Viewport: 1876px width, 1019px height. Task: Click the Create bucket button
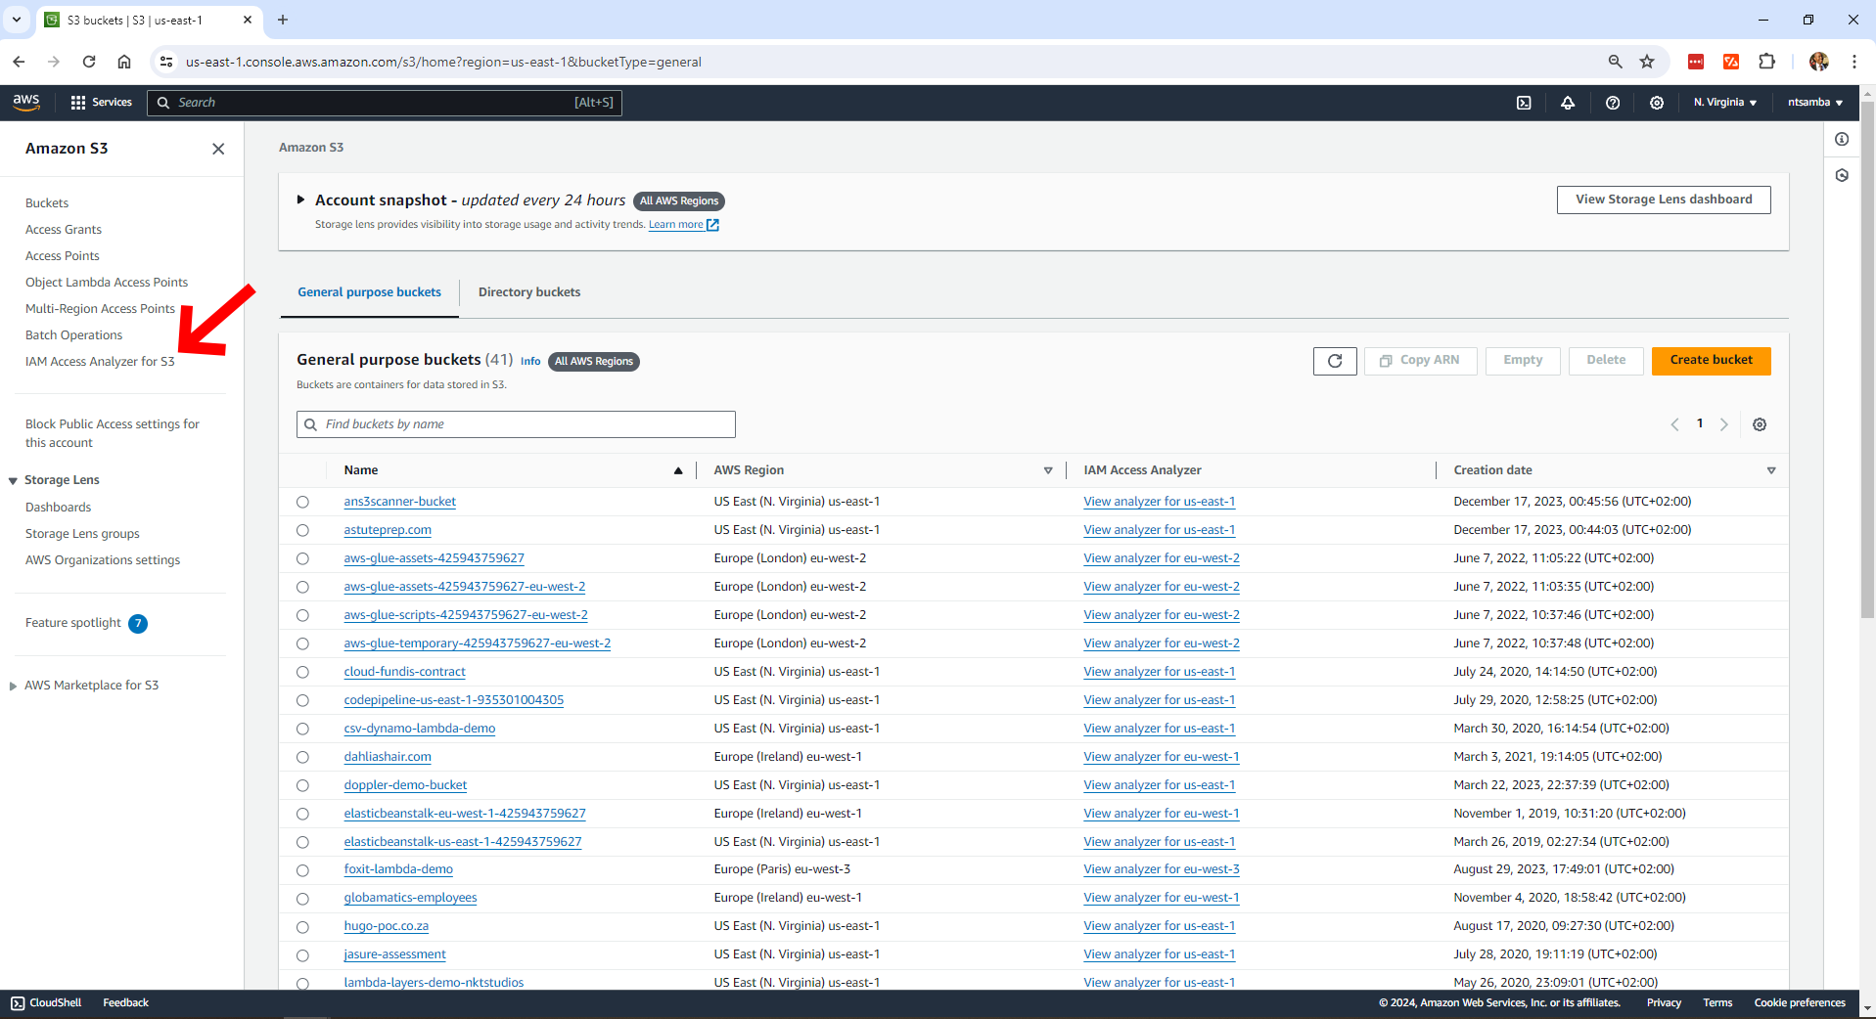tap(1711, 361)
